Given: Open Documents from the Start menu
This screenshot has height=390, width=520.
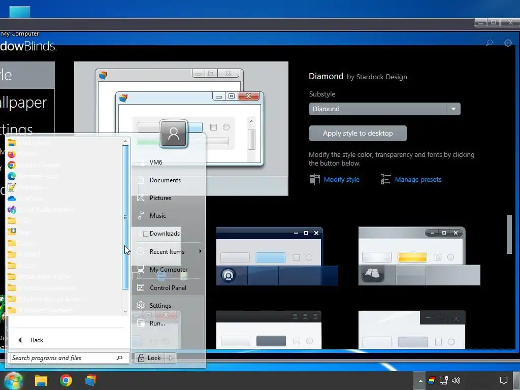Looking at the screenshot, I should click(169, 180).
